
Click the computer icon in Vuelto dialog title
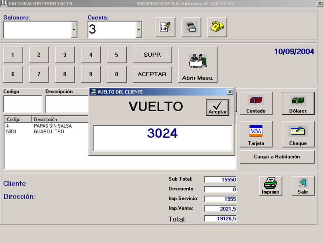coord(93,92)
